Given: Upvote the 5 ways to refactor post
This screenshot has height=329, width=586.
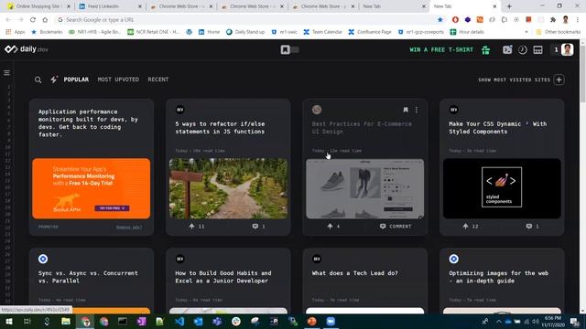Looking at the screenshot, I should pos(191,226).
